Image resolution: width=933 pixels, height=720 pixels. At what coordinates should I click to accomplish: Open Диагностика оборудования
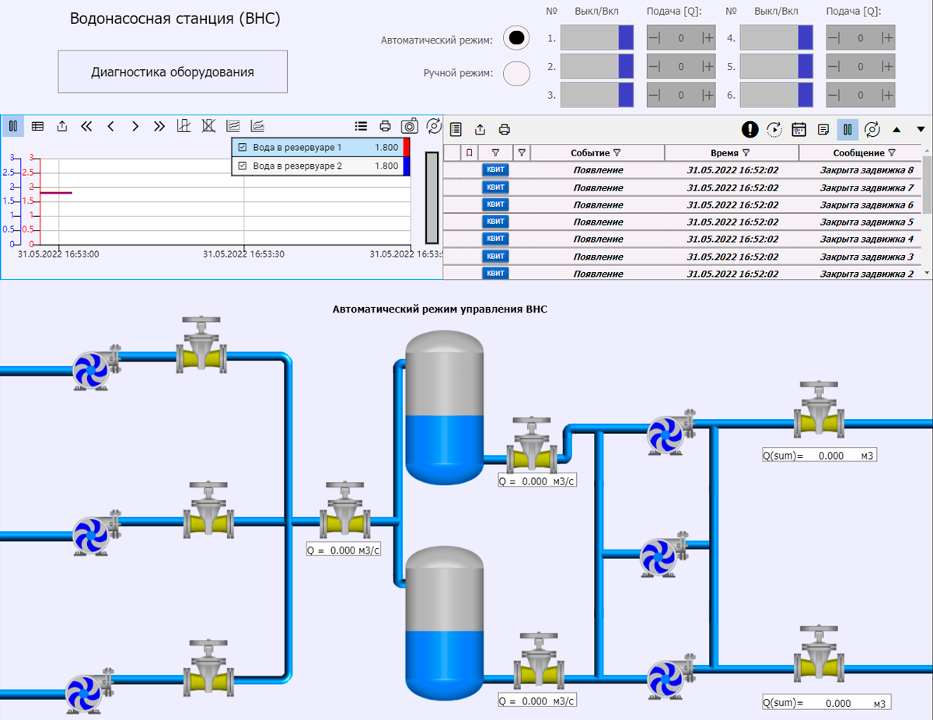click(173, 72)
